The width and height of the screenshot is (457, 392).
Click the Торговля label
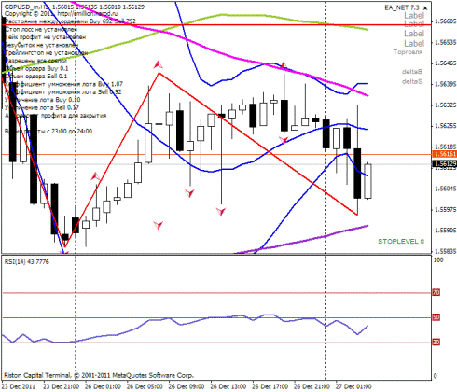(x=408, y=52)
